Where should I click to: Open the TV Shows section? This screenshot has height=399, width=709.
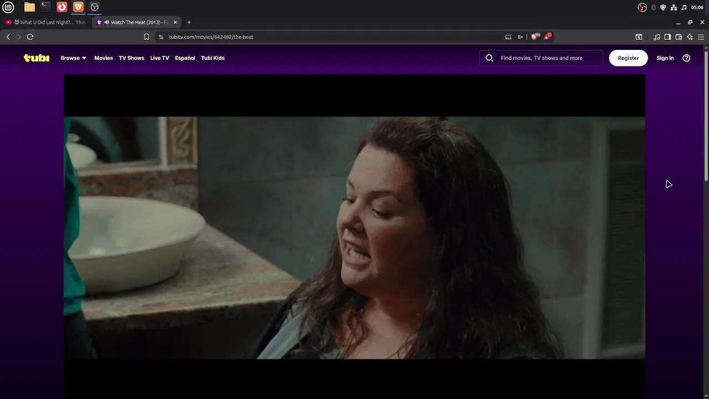pyautogui.click(x=131, y=58)
